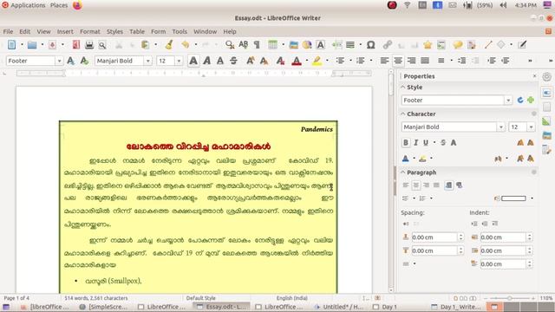Toggle Italic in sidebar Character section
Viewport: 555px width, 312px height.
pyautogui.click(x=416, y=142)
